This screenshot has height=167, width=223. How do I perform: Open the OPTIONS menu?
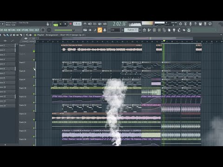coord(25,30)
